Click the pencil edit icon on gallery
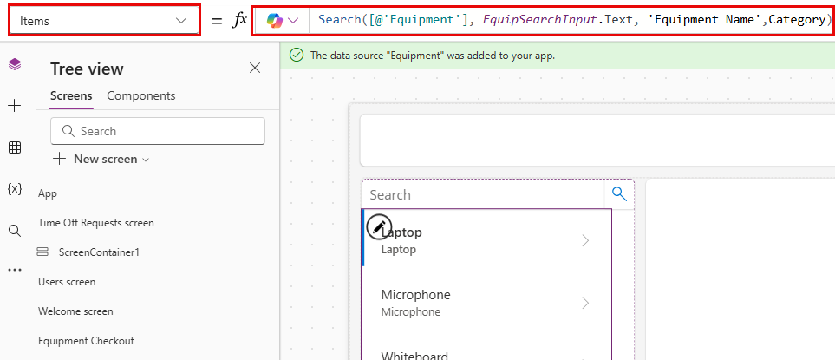Screen dimensions: 835x360 (379, 227)
